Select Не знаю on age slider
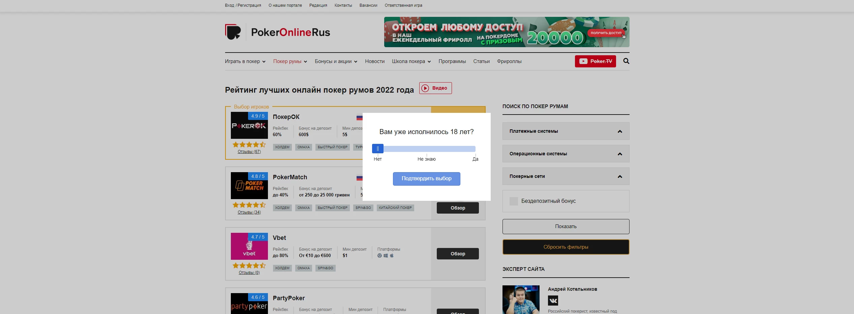This screenshot has width=854, height=314. [426, 159]
